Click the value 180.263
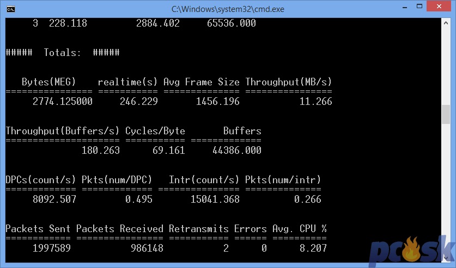This screenshot has width=456, height=268. pyautogui.click(x=101, y=150)
